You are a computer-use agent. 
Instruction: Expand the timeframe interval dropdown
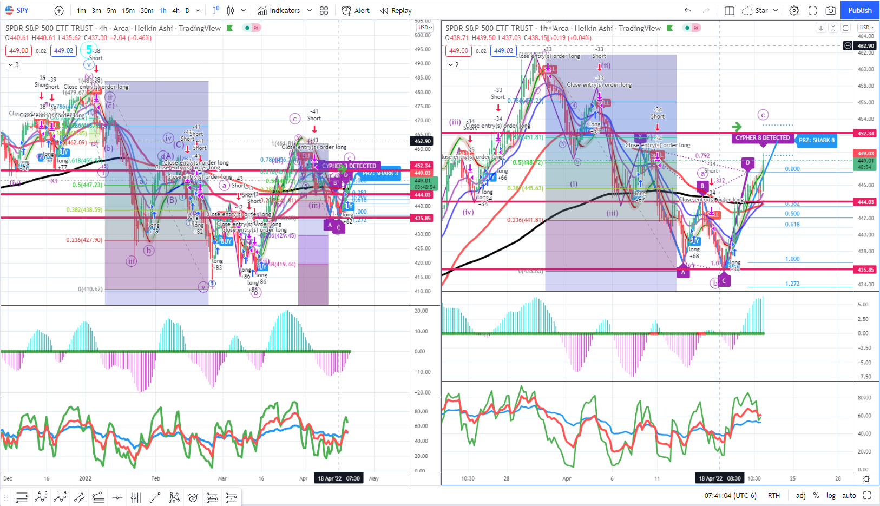198,10
